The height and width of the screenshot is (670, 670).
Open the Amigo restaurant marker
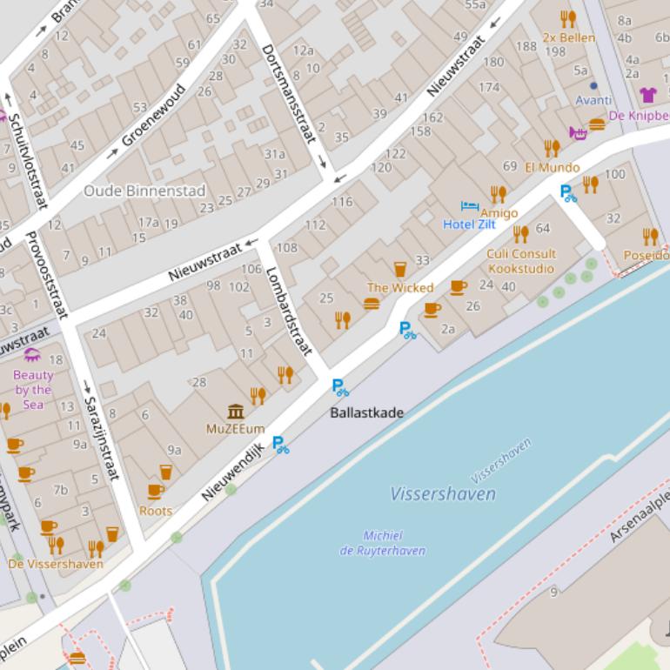(x=498, y=193)
